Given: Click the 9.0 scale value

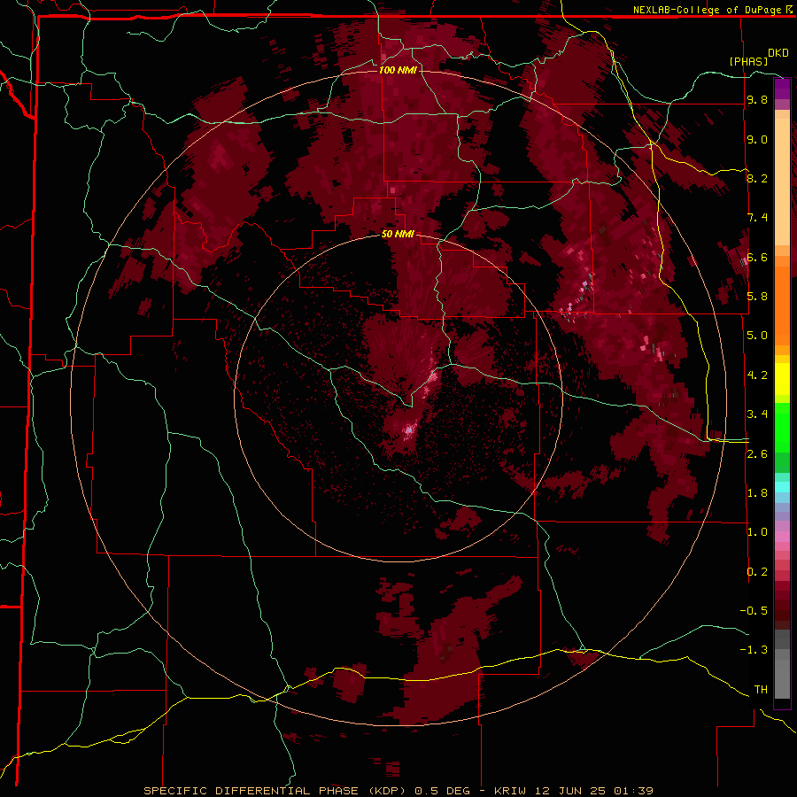Looking at the screenshot, I should pyautogui.click(x=757, y=139).
